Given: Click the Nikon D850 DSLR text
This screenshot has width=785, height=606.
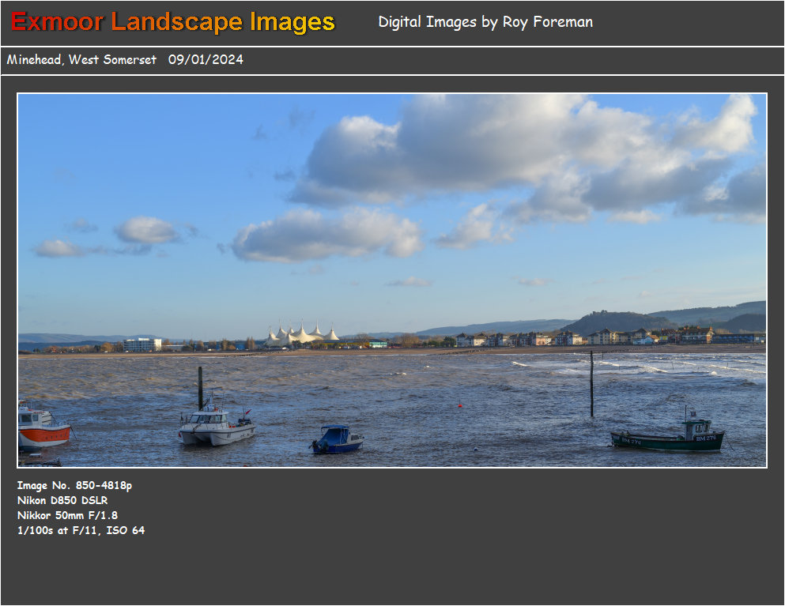Looking at the screenshot, I should pyautogui.click(x=62, y=500).
